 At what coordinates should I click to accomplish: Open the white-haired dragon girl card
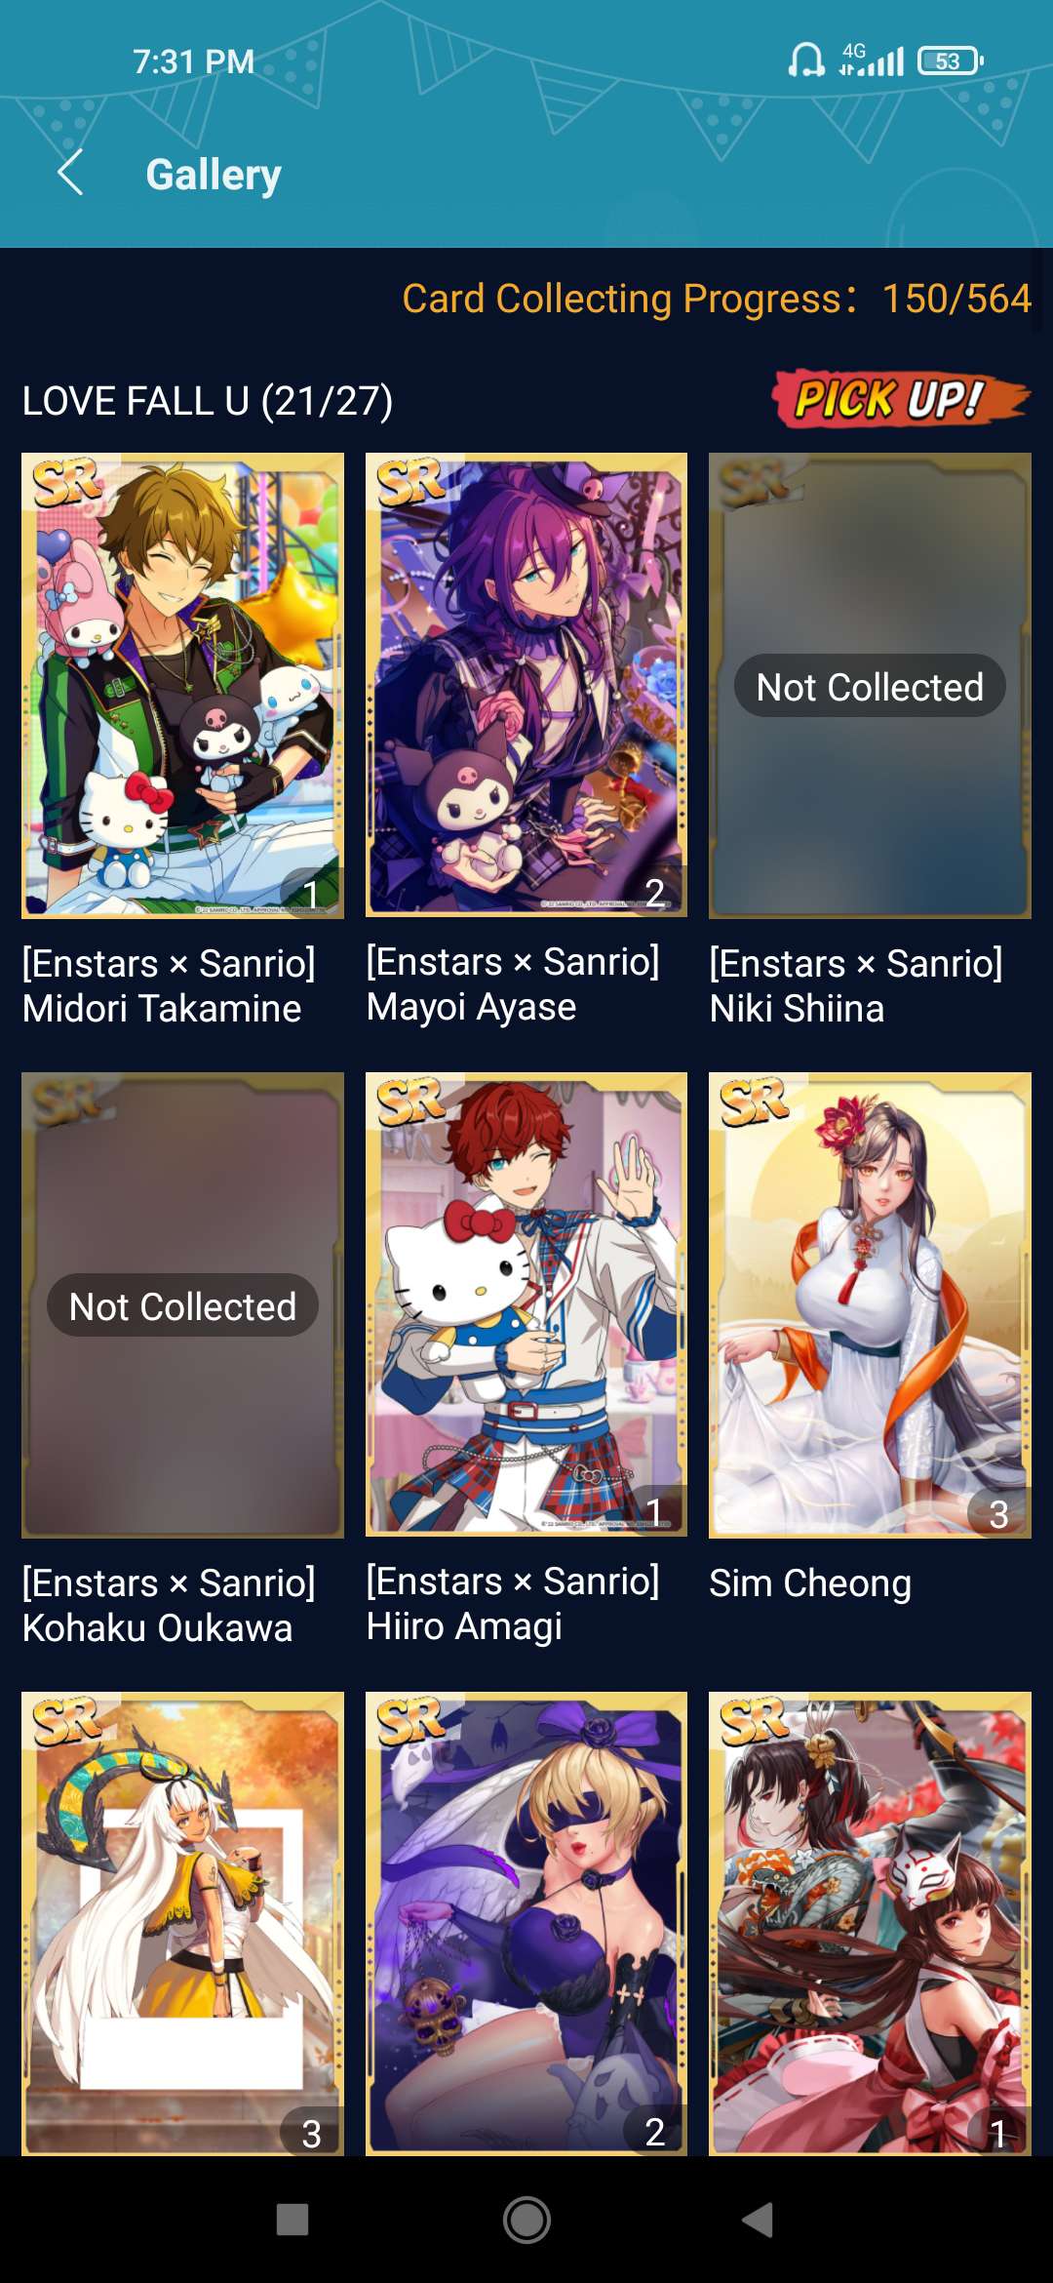coord(182,1923)
